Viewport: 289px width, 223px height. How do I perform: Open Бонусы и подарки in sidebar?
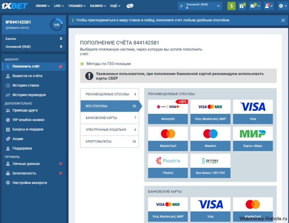[x=34, y=129]
